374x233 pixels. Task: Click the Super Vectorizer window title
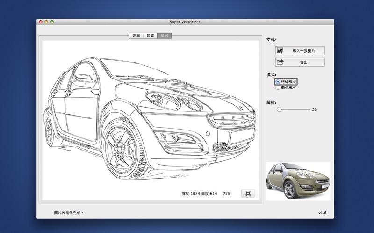coord(185,22)
